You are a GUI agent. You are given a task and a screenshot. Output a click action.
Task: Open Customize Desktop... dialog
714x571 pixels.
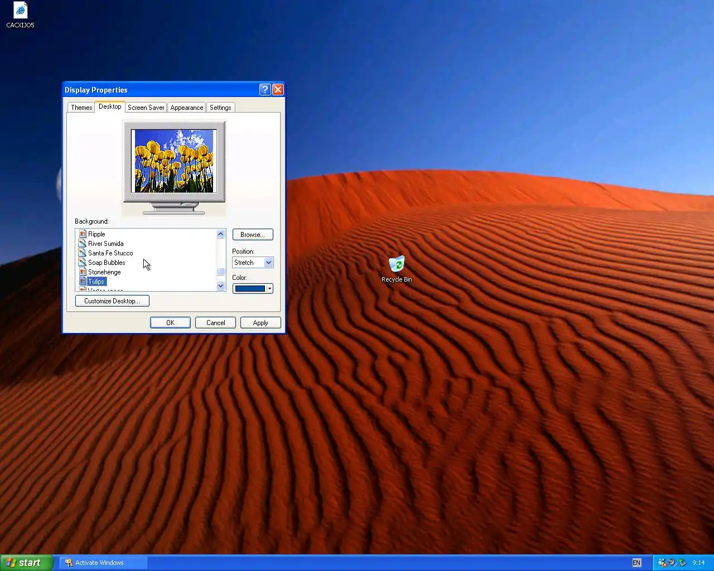[112, 301]
